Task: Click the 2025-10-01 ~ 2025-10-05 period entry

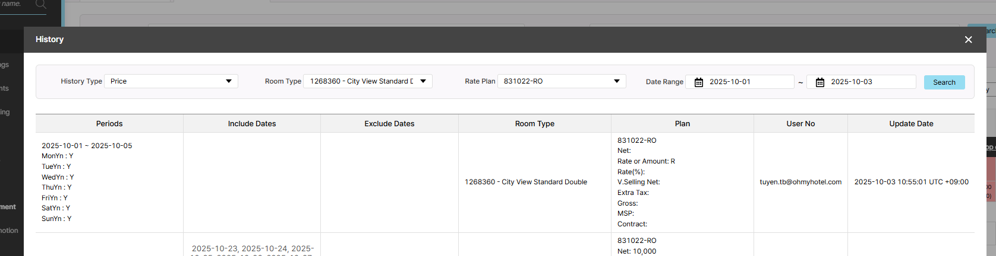Action: [x=87, y=146]
